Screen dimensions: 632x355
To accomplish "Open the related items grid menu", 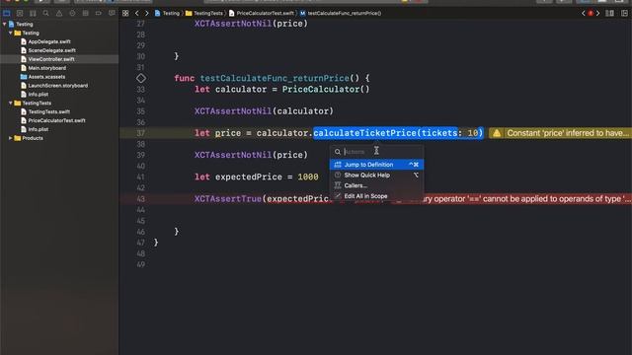I will [x=125, y=13].
